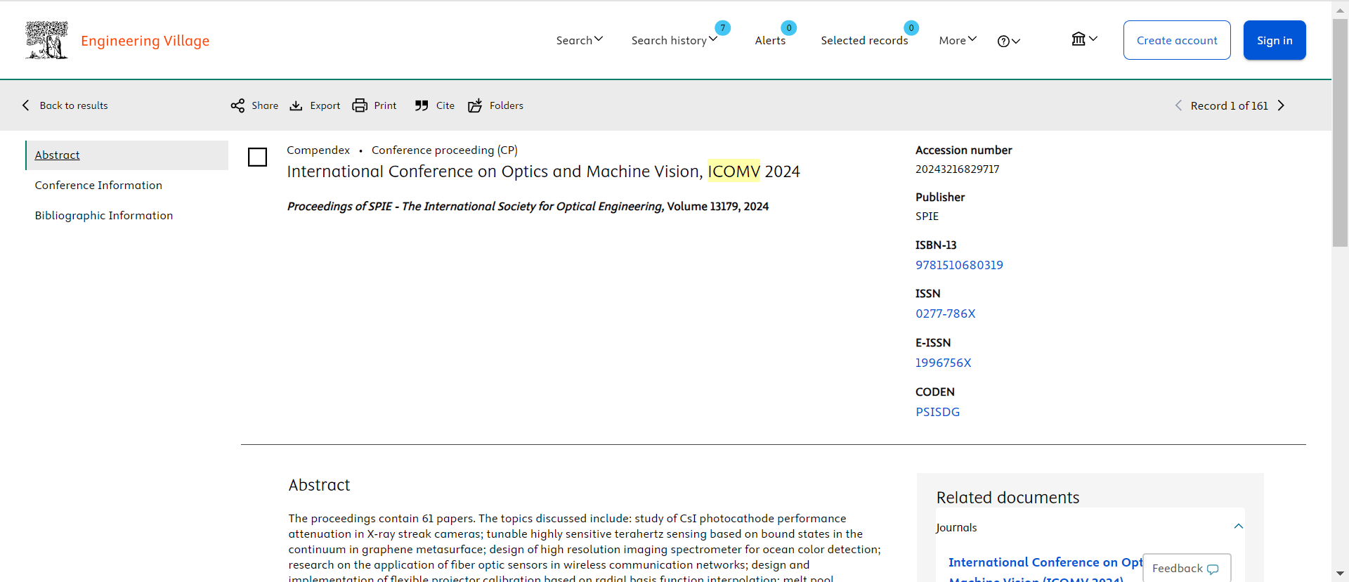Jump to Bibliographic Information section
Image resolution: width=1349 pixels, height=582 pixels.
click(104, 215)
